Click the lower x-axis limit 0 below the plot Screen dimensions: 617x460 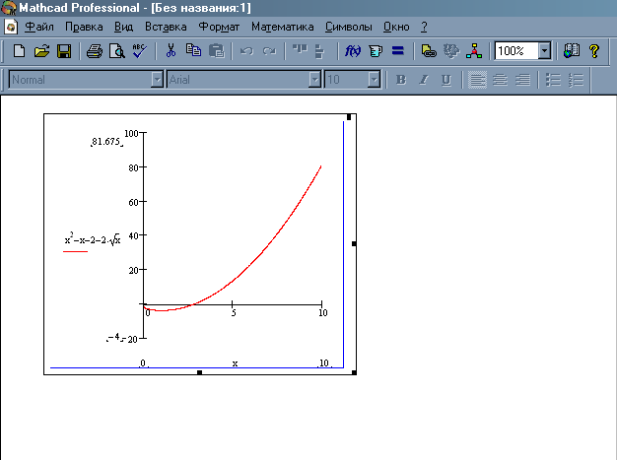pos(143,362)
